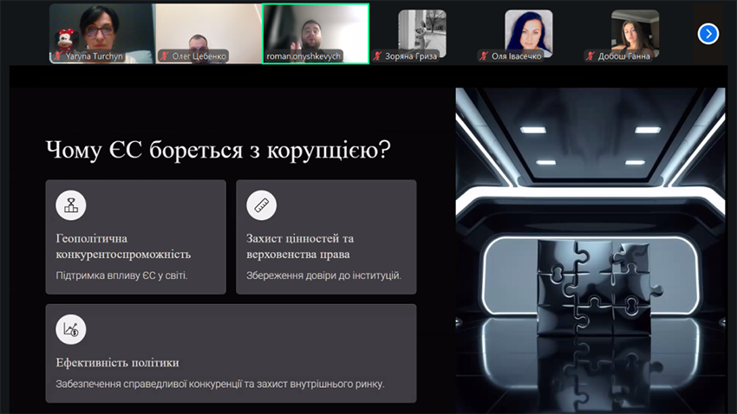Click the 'Геополітична конкурентоспроможність' heading
737x414 pixels.
point(123,246)
